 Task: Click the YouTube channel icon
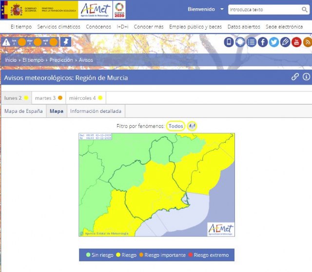[x=296, y=42]
